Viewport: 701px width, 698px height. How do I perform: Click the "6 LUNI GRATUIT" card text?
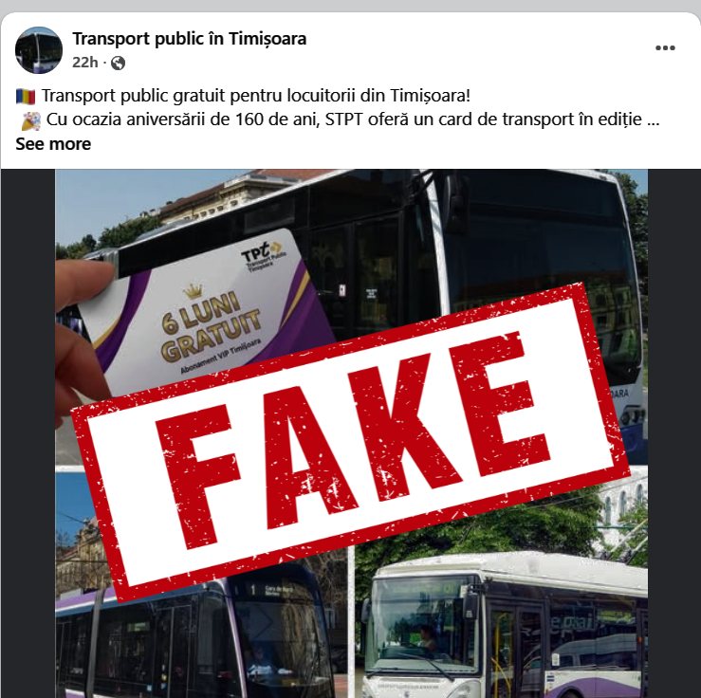210,328
